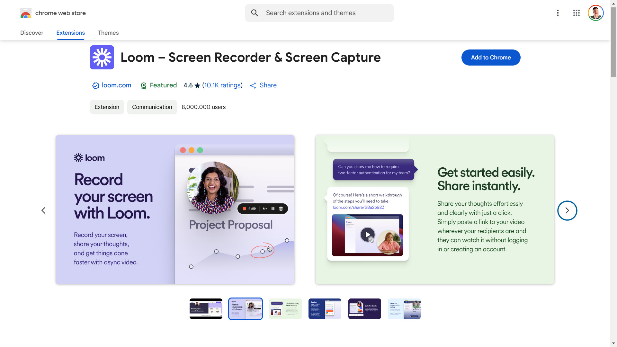Viewport: 617px width, 347px height.
Task: Open the Record your screen with Loom slide
Action: pyautogui.click(x=175, y=209)
